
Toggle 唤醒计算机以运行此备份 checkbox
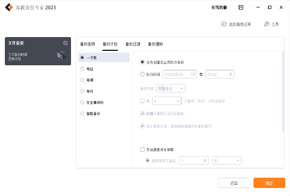tap(142, 113)
